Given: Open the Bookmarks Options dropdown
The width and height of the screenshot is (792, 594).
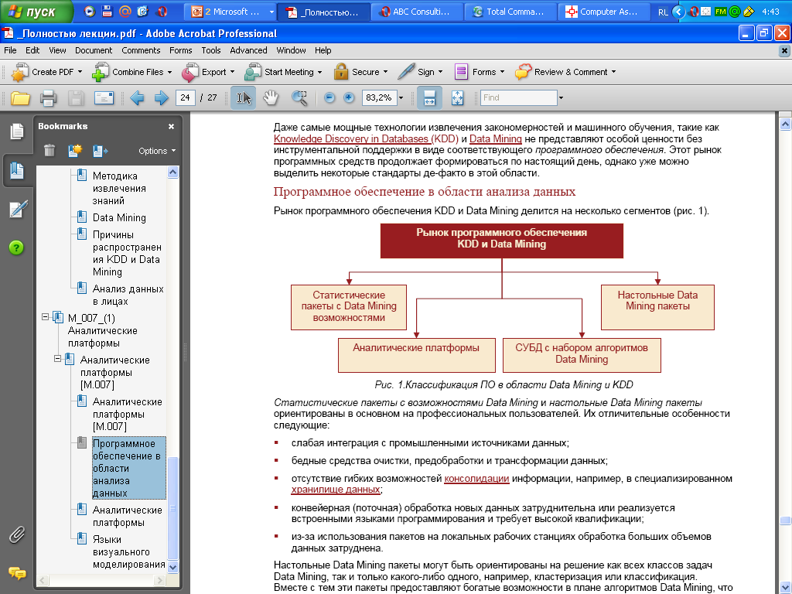Looking at the screenshot, I should click(157, 151).
